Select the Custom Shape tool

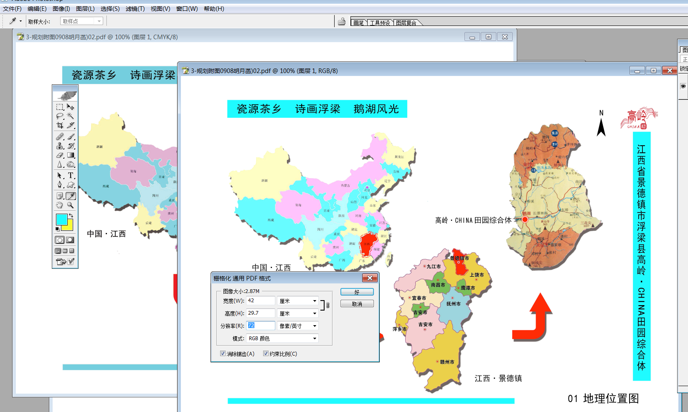tap(71, 185)
